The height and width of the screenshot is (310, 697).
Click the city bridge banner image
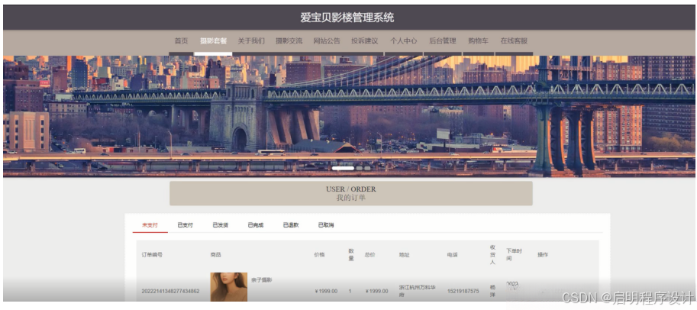click(x=348, y=116)
